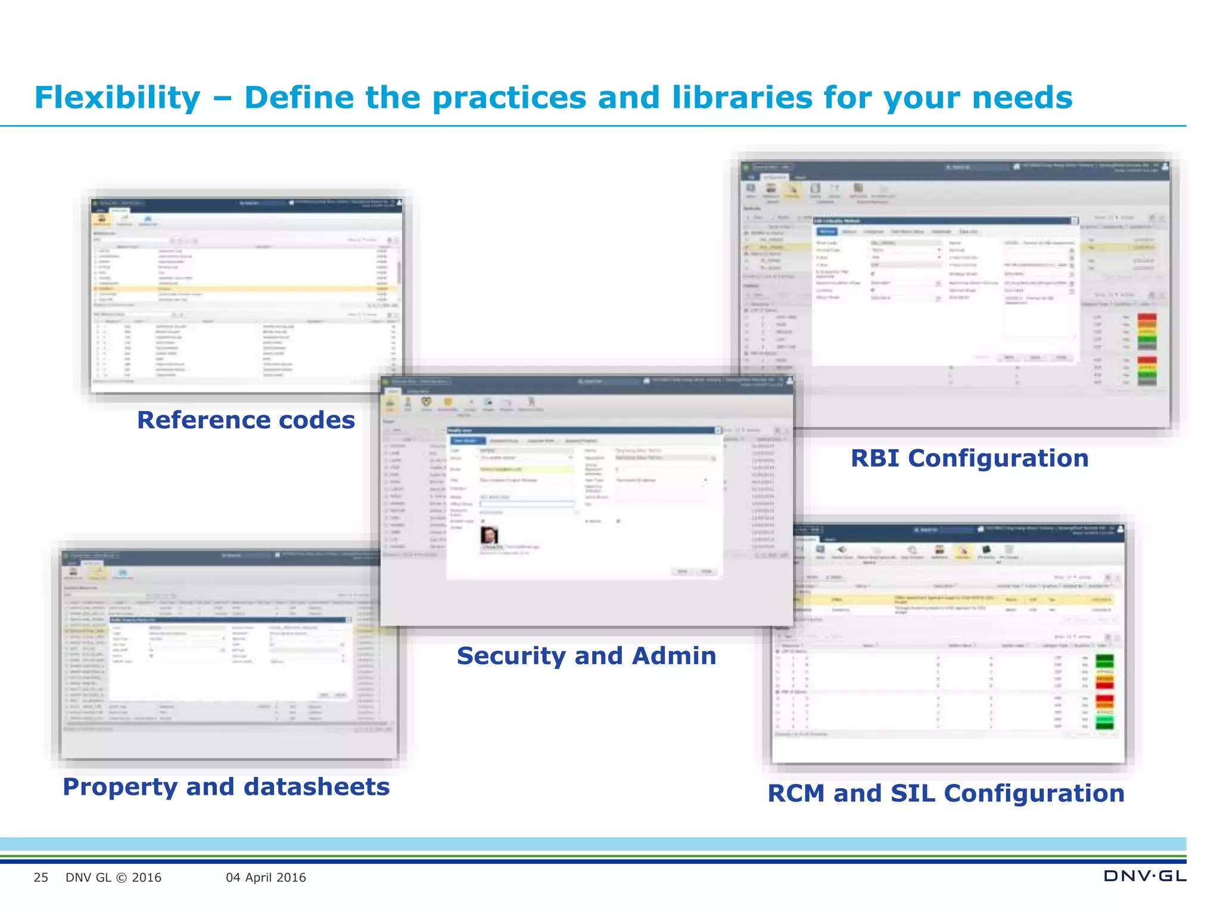This screenshot has height=915, width=1220.
Task: Open the second dropdown in RBI criticality dialog
Action: click(x=939, y=257)
